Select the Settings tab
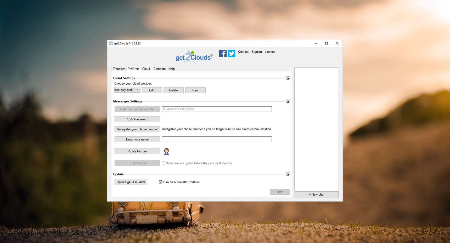This screenshot has width=450, height=243. click(134, 68)
